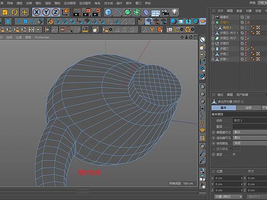Toggle visibility dots for 步骤五-布尔.1
267x200 pixels.
(x=246, y=33)
